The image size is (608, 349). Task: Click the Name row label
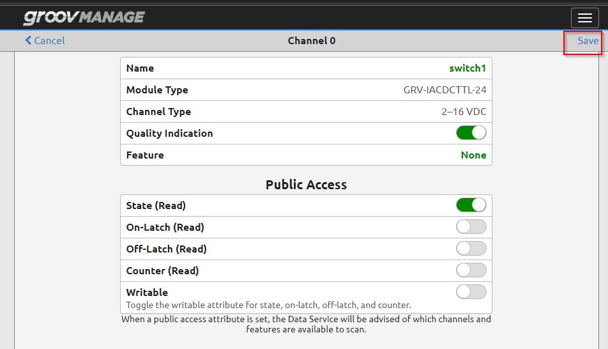(140, 68)
